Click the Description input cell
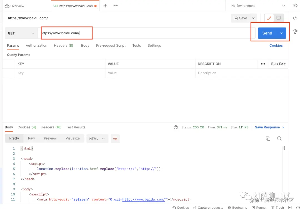This screenshot has height=209, width=300. (242, 73)
